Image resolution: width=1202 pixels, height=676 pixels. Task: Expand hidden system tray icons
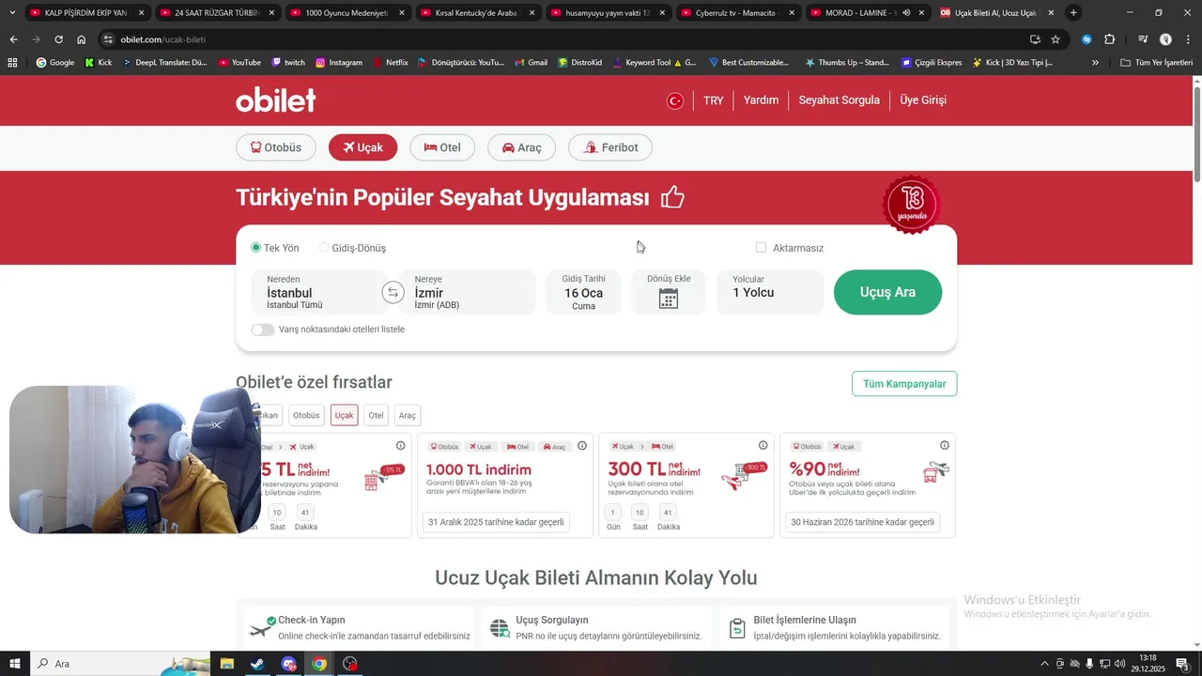1045,664
